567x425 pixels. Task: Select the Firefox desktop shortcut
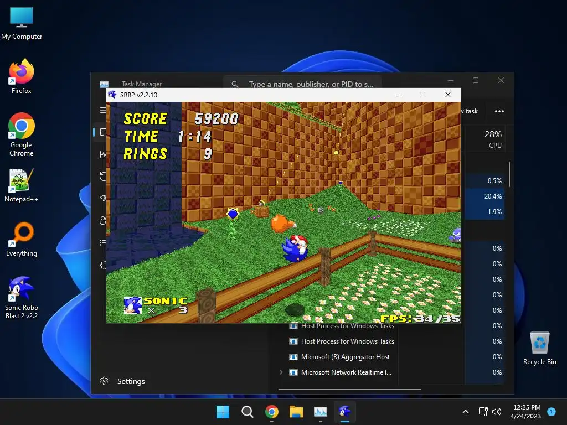[22, 76]
